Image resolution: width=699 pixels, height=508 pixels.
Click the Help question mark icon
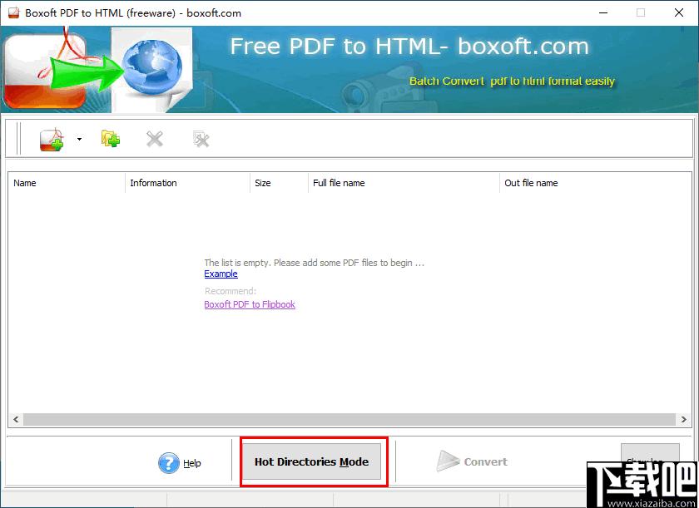pos(168,463)
